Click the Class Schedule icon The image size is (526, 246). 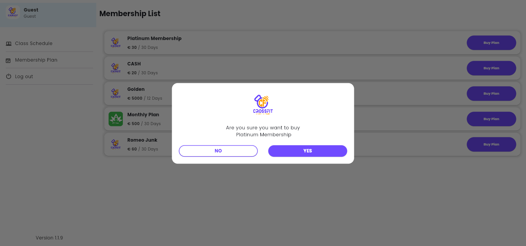(8, 44)
